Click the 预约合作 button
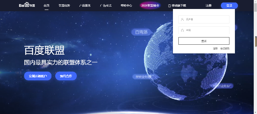 (x=66, y=76)
